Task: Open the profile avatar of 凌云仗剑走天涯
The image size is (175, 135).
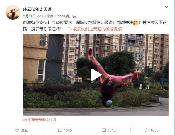Action: coord(13,12)
